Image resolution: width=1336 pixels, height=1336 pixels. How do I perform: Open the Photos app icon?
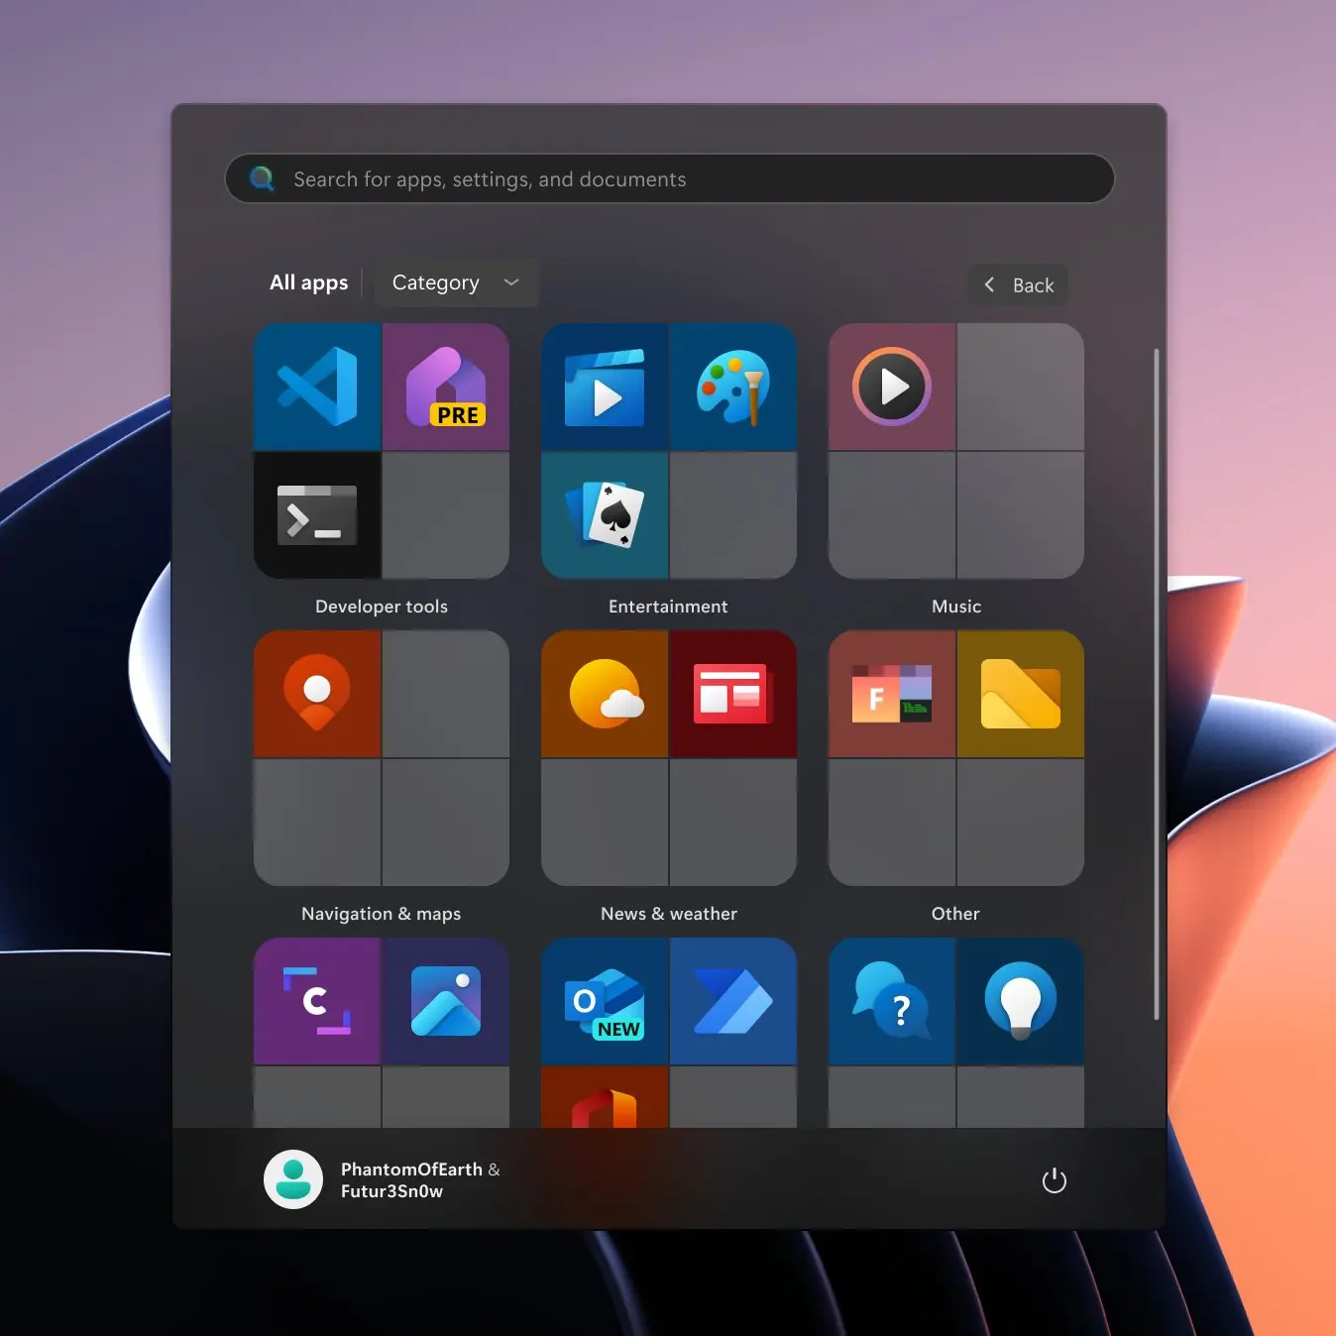pyautogui.click(x=446, y=1001)
